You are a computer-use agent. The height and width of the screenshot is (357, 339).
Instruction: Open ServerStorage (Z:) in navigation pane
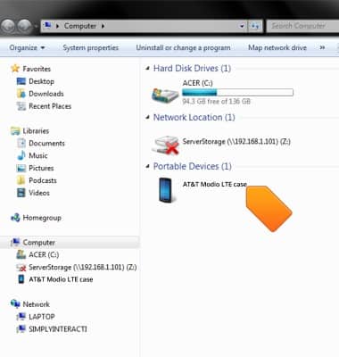pyautogui.click(x=83, y=267)
